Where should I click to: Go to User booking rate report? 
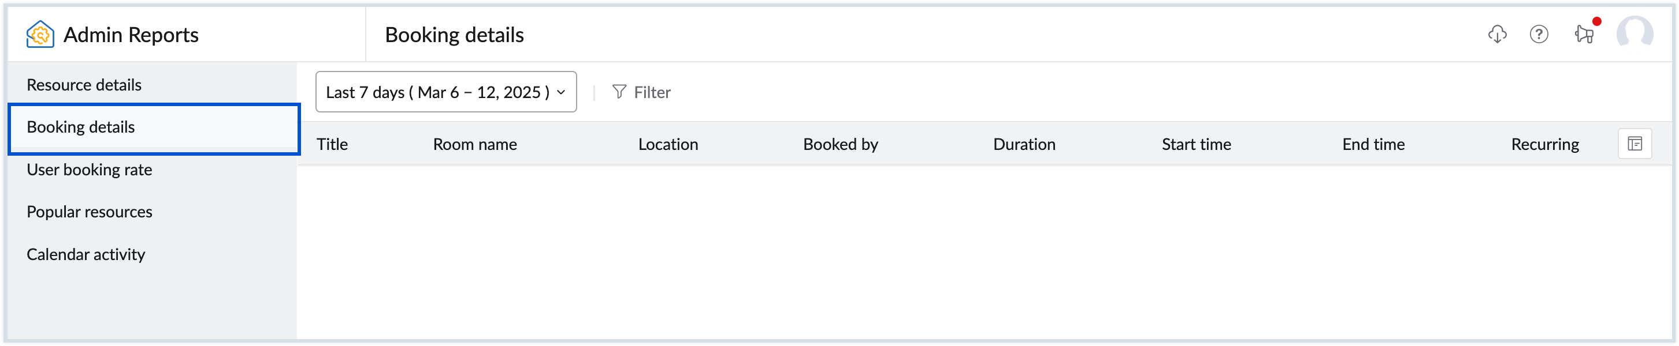point(90,170)
